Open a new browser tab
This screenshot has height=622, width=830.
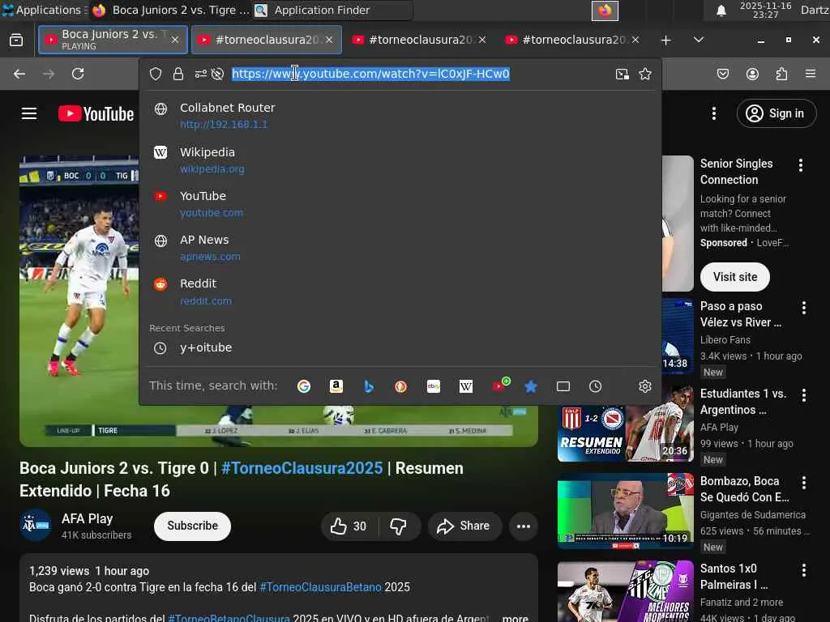point(666,40)
